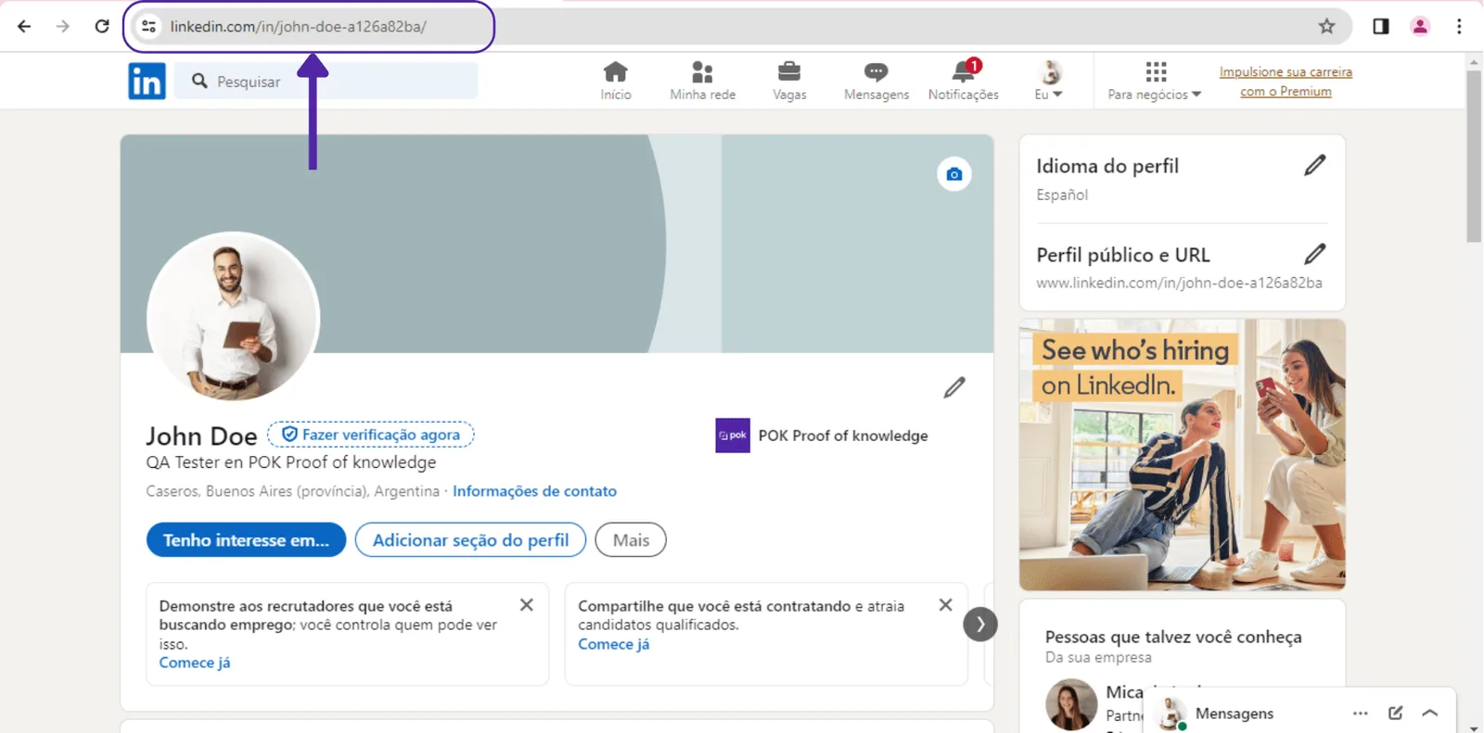Open POK Proof of knowledge company link
Screen dimensions: 1484x733
coord(842,436)
